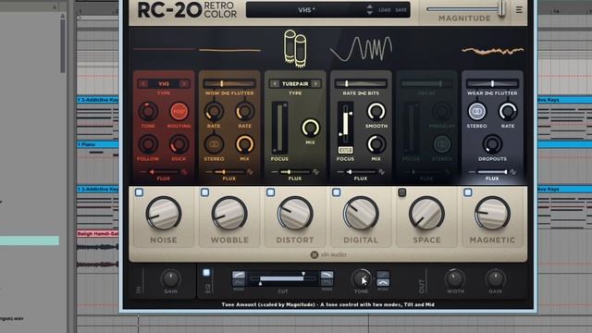
Task: Click the Digital waveform visualization icon
Action: coord(361,49)
